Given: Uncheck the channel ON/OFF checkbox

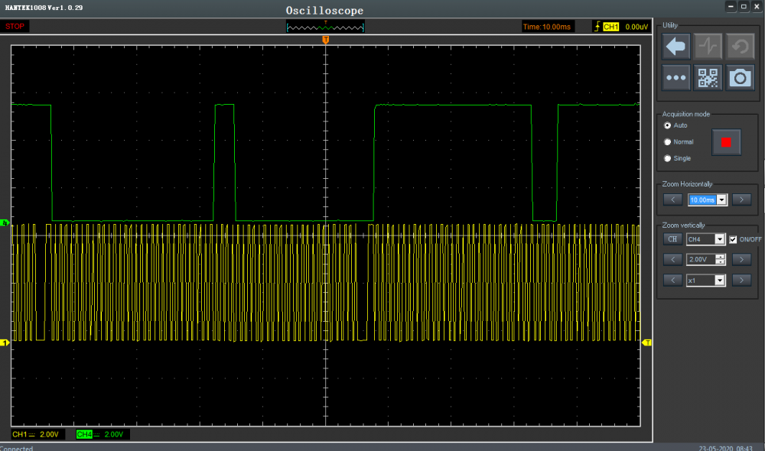Looking at the screenshot, I should 733,239.
